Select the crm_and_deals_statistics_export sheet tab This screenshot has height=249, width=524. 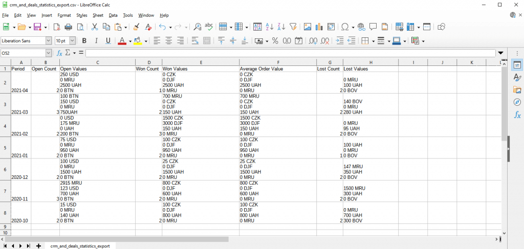point(79,246)
